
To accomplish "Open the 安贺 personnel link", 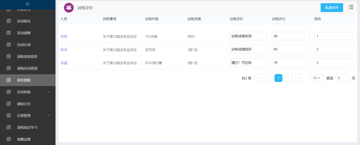I will [x=64, y=36].
